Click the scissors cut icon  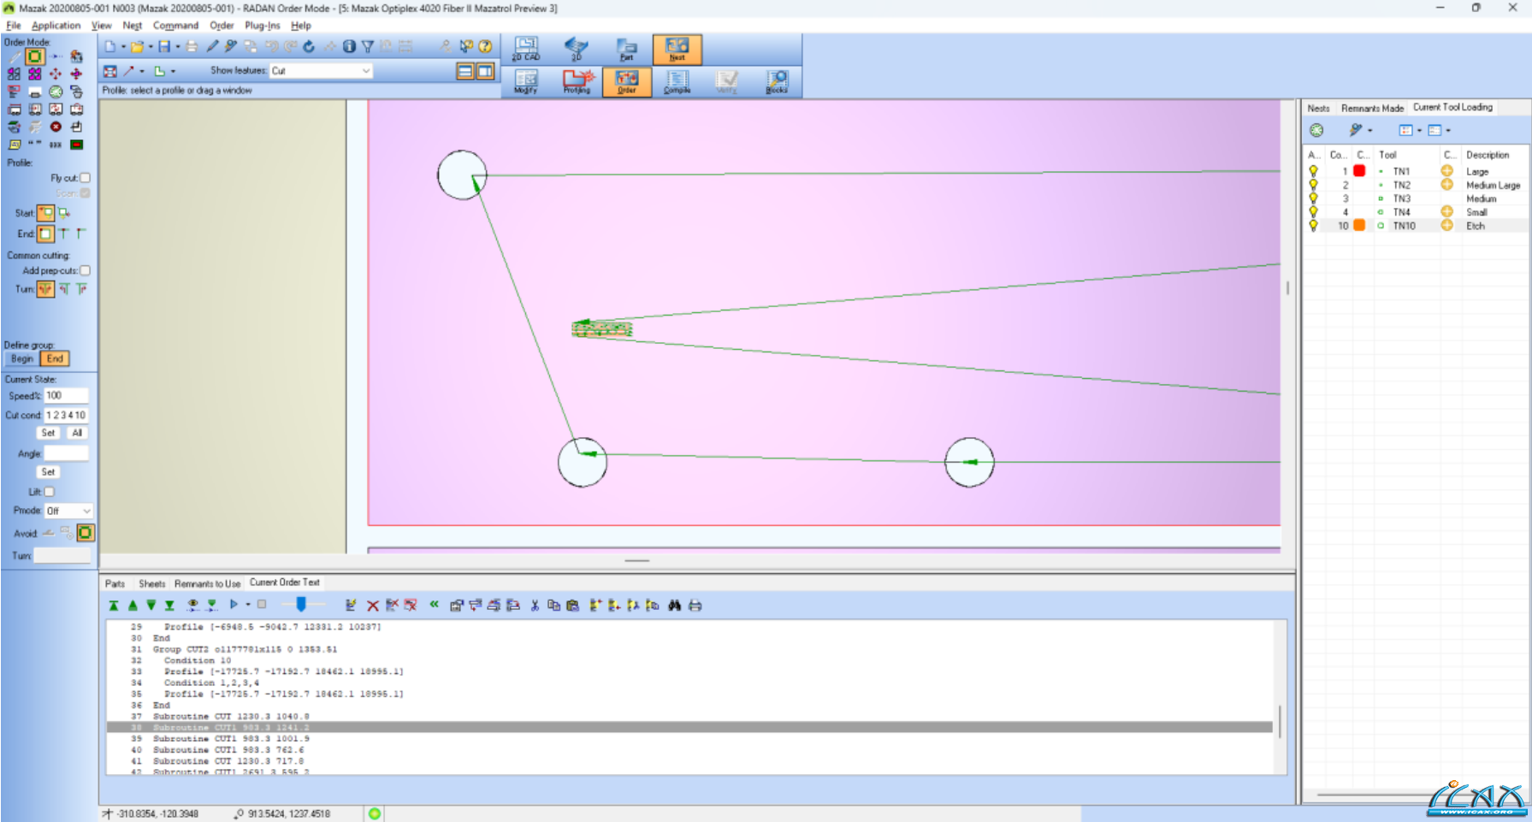tap(535, 606)
